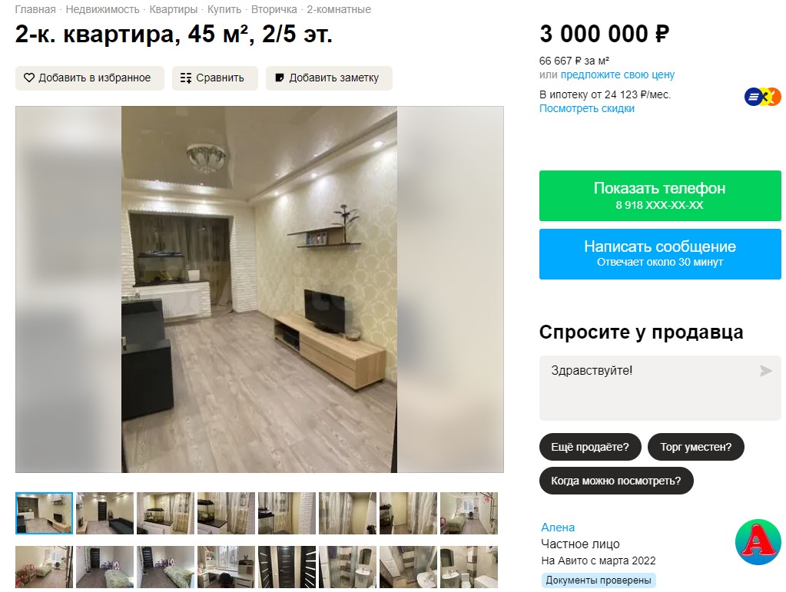The width and height of the screenshot is (786, 592).
Task: Click the note icon beside Добавить заметку
Action: pos(280,78)
